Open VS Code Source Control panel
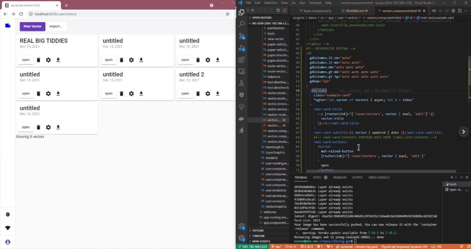The height and width of the screenshot is (249, 471). click(x=242, y=36)
